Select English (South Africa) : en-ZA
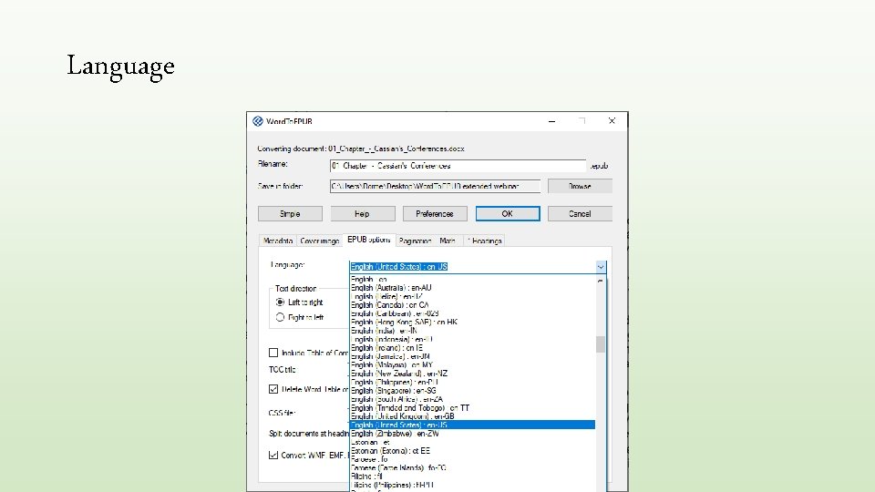 click(x=472, y=399)
